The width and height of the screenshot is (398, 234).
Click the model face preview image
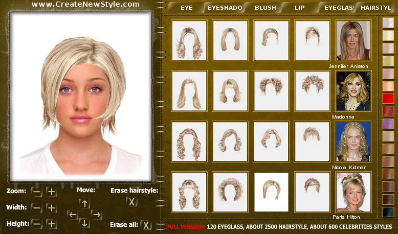[81, 97]
